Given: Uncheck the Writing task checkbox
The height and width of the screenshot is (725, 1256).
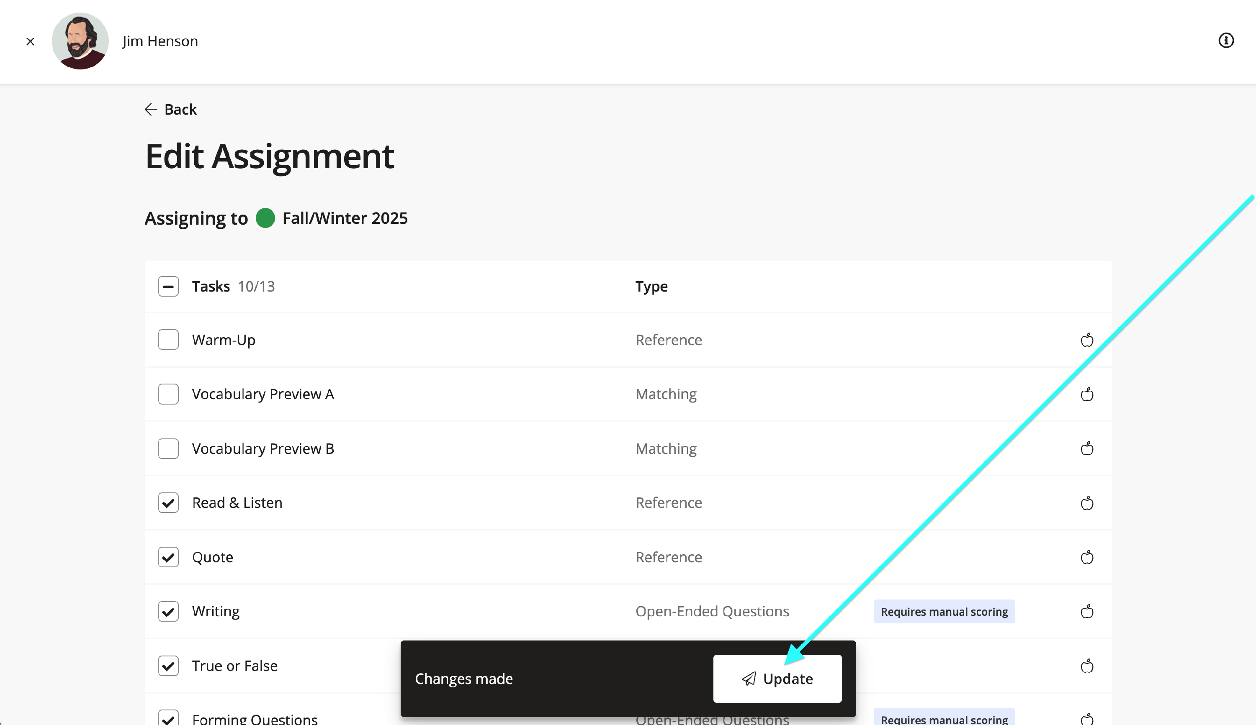Looking at the screenshot, I should [168, 611].
